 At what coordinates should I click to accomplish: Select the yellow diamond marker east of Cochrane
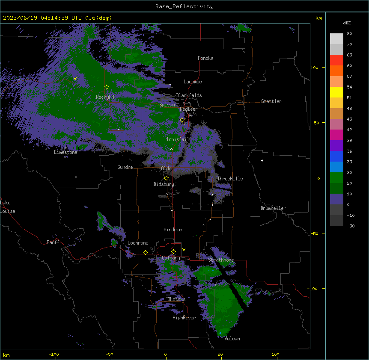click(146, 252)
